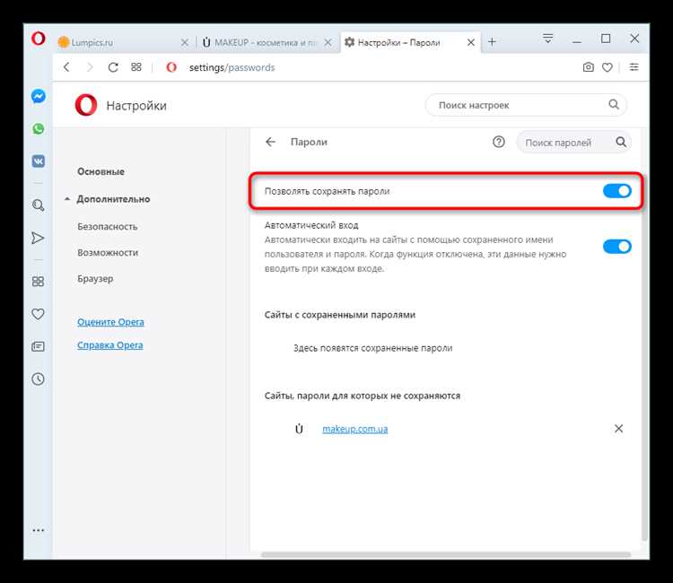
Task: Maximize the Opera window
Action: [x=606, y=39]
